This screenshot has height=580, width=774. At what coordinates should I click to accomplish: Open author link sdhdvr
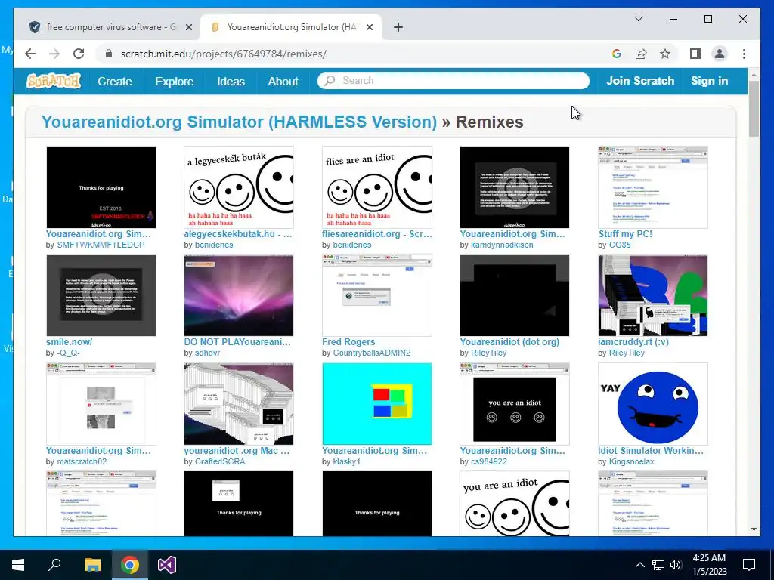coord(207,353)
